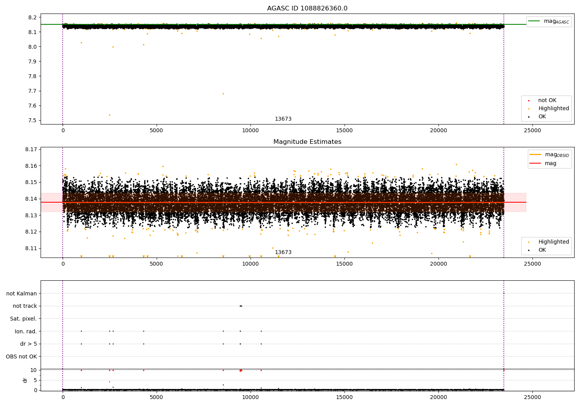Viewport: 580px width, 406px height.
Task: Click the y-axis tick '8.13'
Action: tap(31, 215)
